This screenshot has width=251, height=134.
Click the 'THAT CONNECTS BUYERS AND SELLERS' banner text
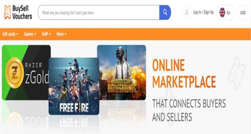pos(189,110)
